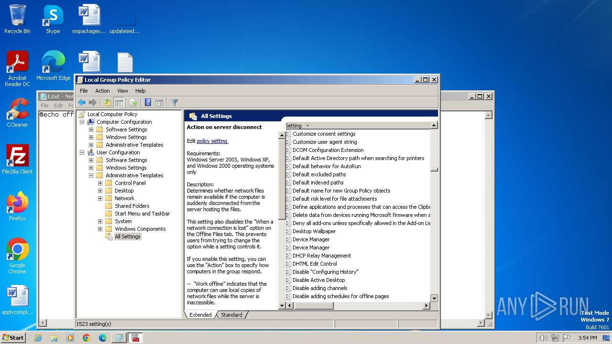Open Help via blue question mark icon

[x=148, y=103]
